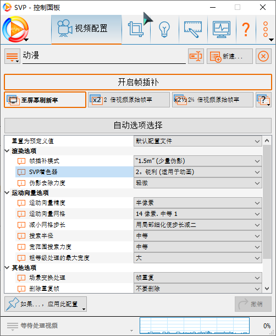Open custom frame rate options icon
This screenshot has height=336, width=276.
coord(263,100)
